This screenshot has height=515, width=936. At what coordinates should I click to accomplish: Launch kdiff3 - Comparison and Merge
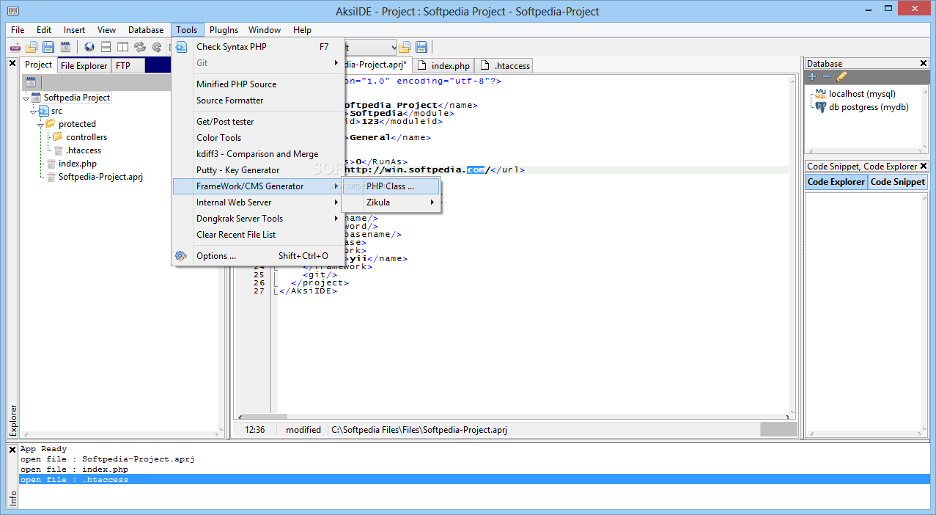point(258,154)
